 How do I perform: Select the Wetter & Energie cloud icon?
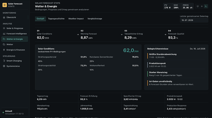(x=4, y=39)
